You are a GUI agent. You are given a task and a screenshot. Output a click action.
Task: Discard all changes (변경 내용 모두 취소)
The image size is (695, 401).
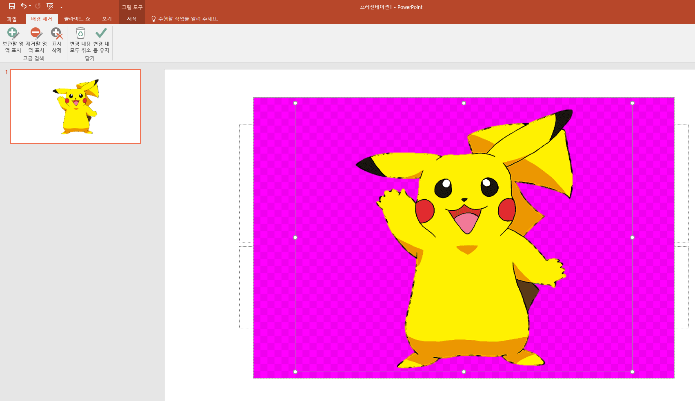coord(80,40)
